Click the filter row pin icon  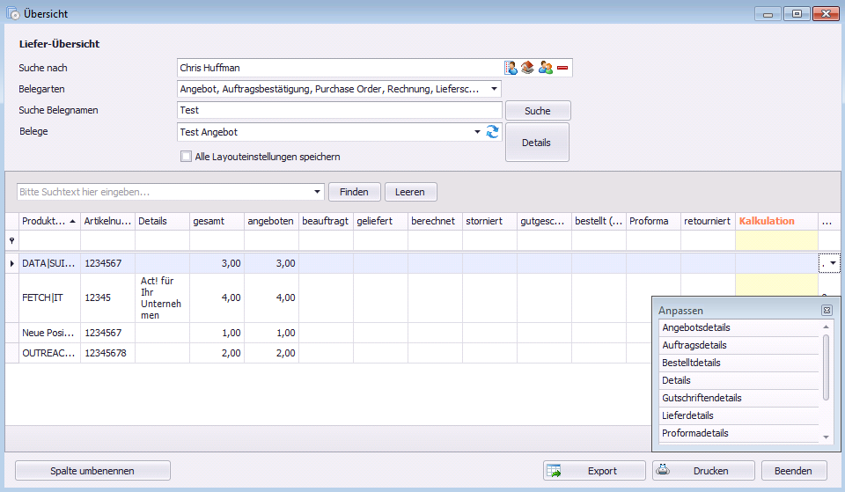coord(11,241)
